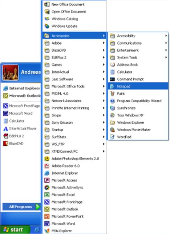Open the XTNDConnect PC folder entry
Image resolution: width=170 pixels, height=234 pixels.
pos(74,151)
